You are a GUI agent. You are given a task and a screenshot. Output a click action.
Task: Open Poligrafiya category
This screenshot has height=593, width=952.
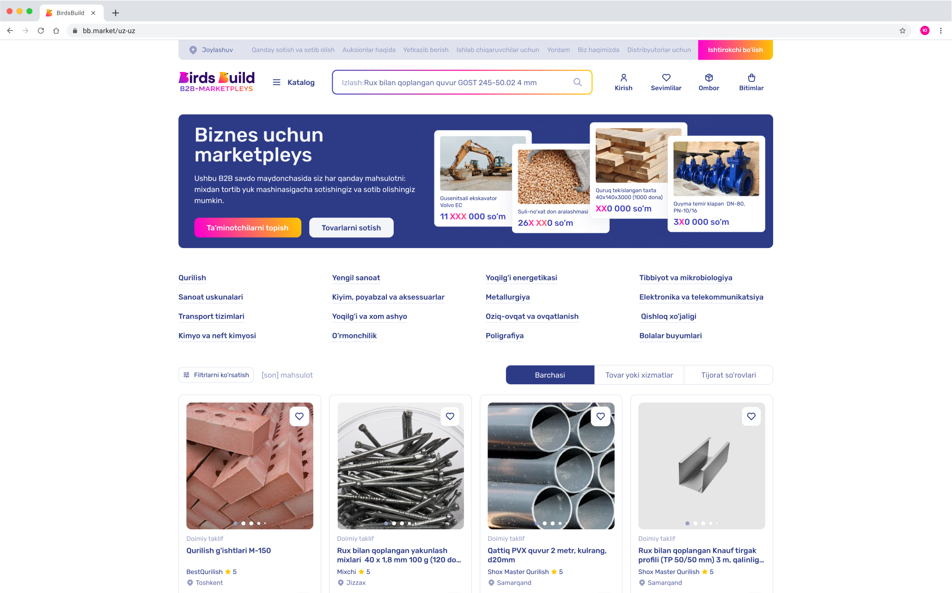pyautogui.click(x=505, y=336)
